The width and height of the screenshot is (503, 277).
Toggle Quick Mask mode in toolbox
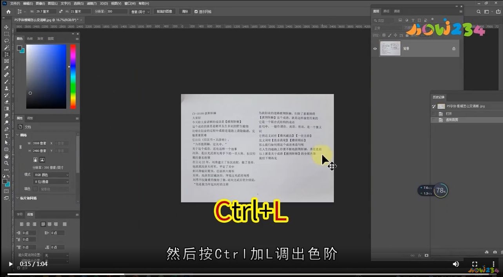(6, 191)
